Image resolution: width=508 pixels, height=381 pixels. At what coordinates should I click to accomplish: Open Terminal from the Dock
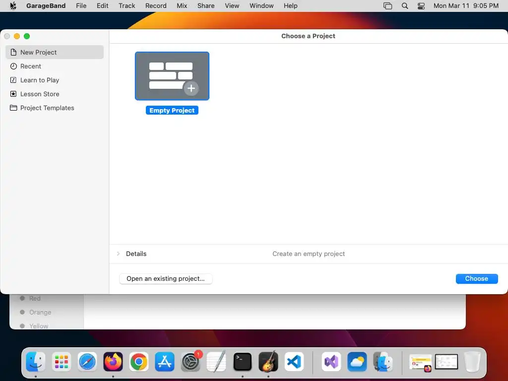point(242,362)
